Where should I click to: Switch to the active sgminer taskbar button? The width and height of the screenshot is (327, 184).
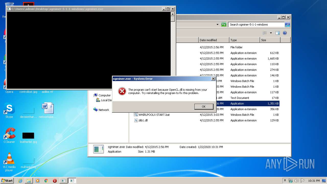(72, 181)
